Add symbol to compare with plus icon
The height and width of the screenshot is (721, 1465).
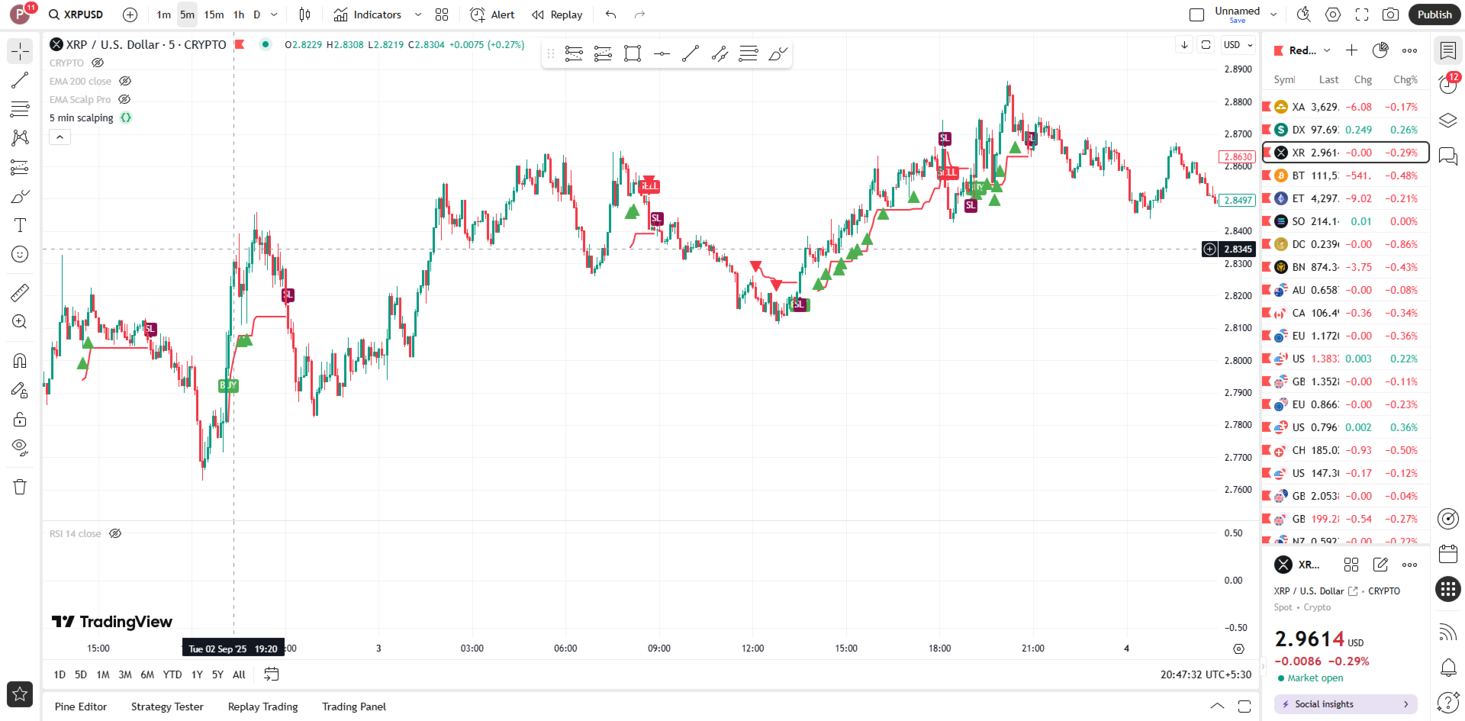(x=130, y=14)
